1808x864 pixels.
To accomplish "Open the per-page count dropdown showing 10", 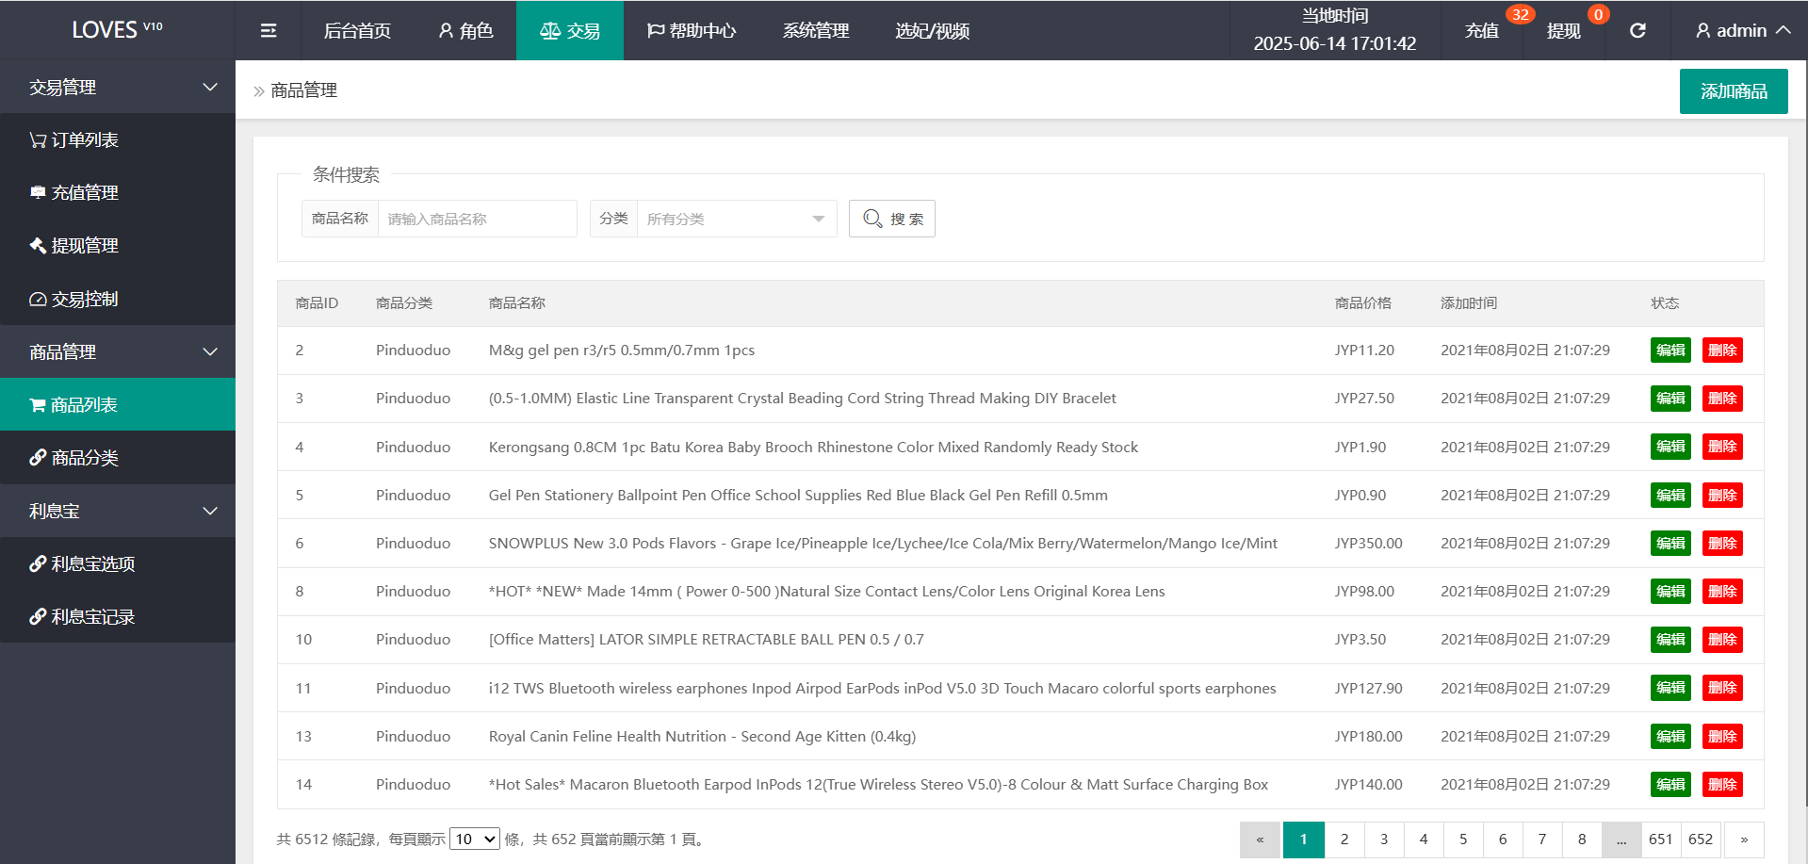I will click(x=475, y=839).
